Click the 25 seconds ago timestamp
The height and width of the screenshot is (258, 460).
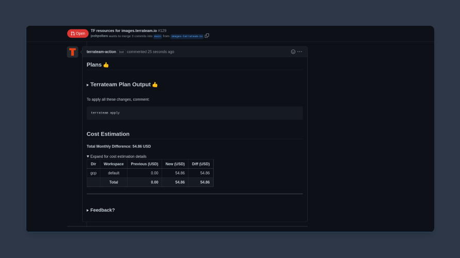tap(161, 52)
